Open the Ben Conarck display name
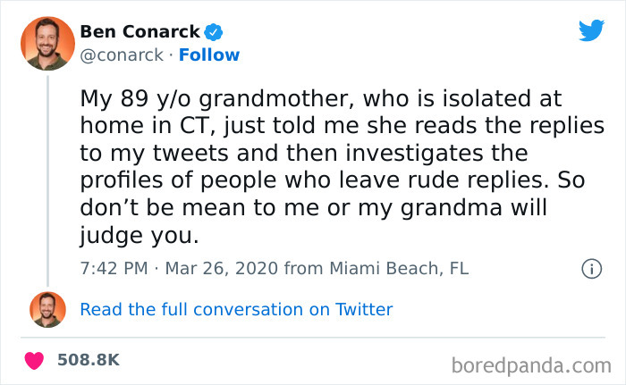Screen dimensions: 626x385 pos(140,33)
